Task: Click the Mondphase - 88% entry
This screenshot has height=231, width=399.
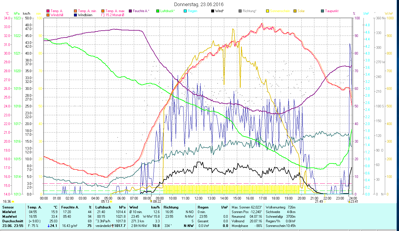Action: click(246, 226)
